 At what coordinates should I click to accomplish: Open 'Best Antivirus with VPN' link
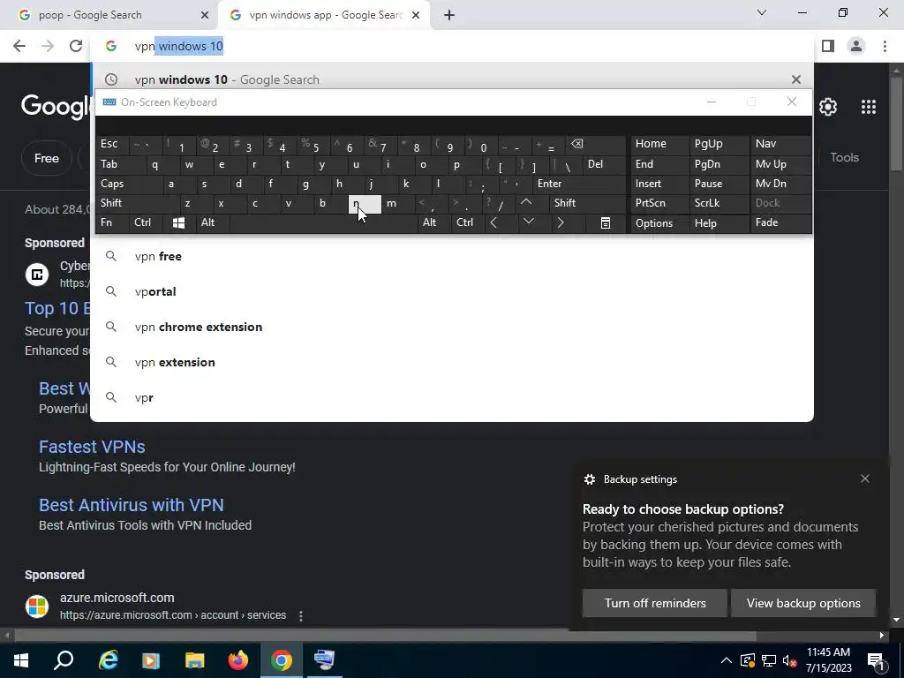click(132, 505)
